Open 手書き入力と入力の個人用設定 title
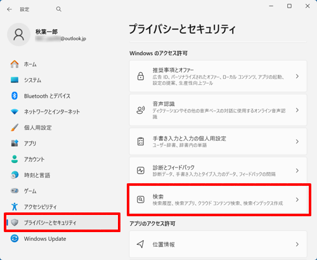317x260 pixels. click(x=190, y=138)
